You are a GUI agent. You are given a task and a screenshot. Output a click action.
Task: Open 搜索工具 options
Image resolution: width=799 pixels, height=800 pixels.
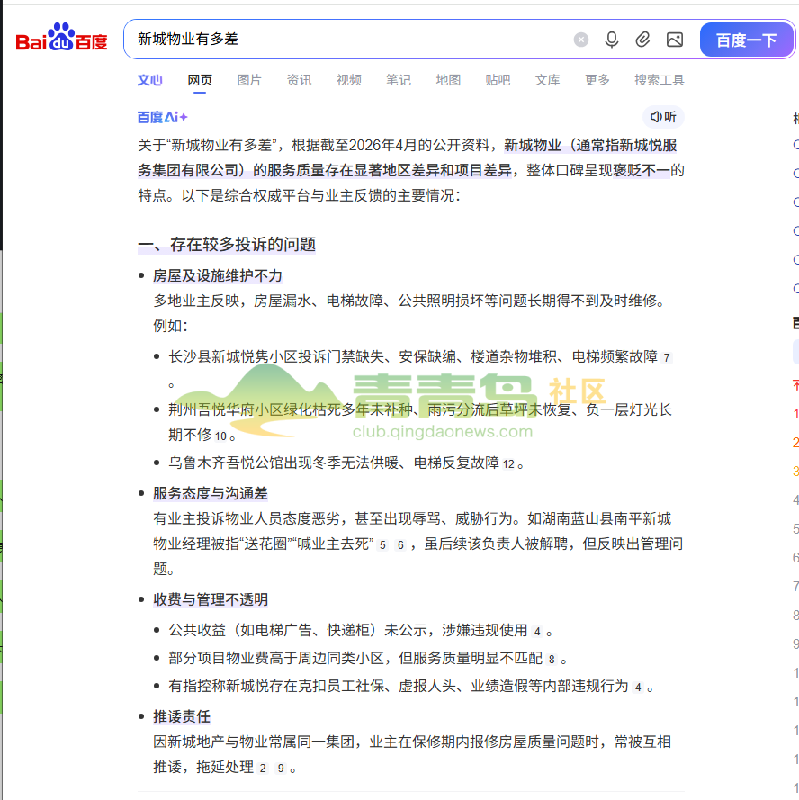click(660, 80)
